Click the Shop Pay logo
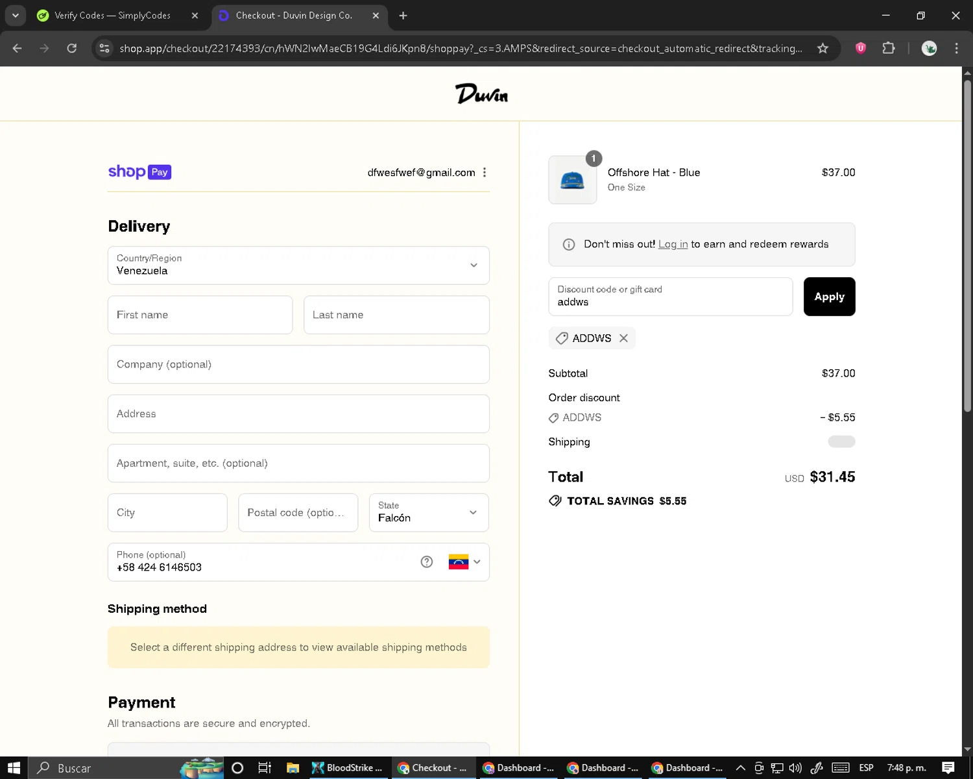Screen dimensions: 973x779 click(x=139, y=172)
